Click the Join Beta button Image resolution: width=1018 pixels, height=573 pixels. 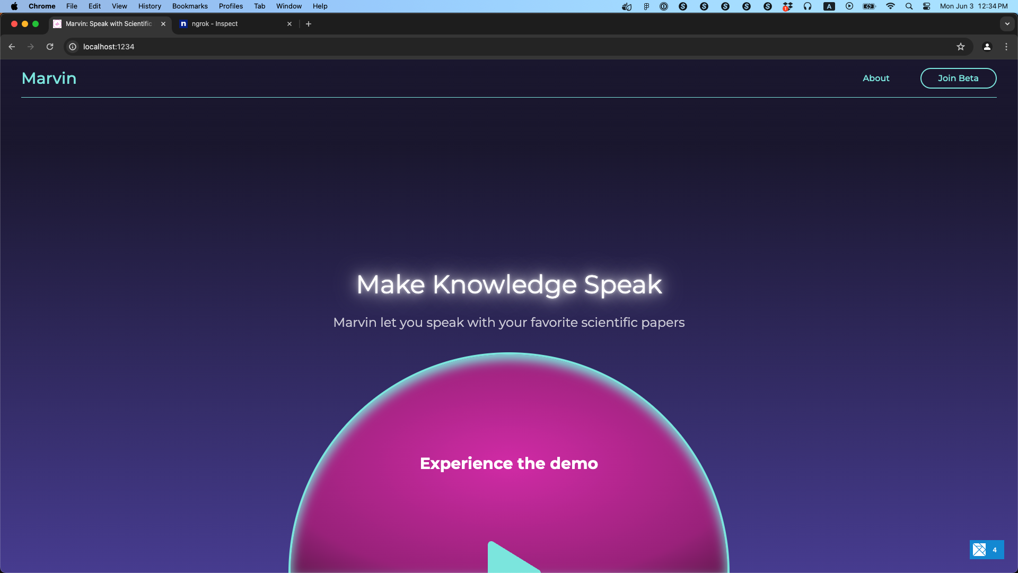click(x=958, y=78)
